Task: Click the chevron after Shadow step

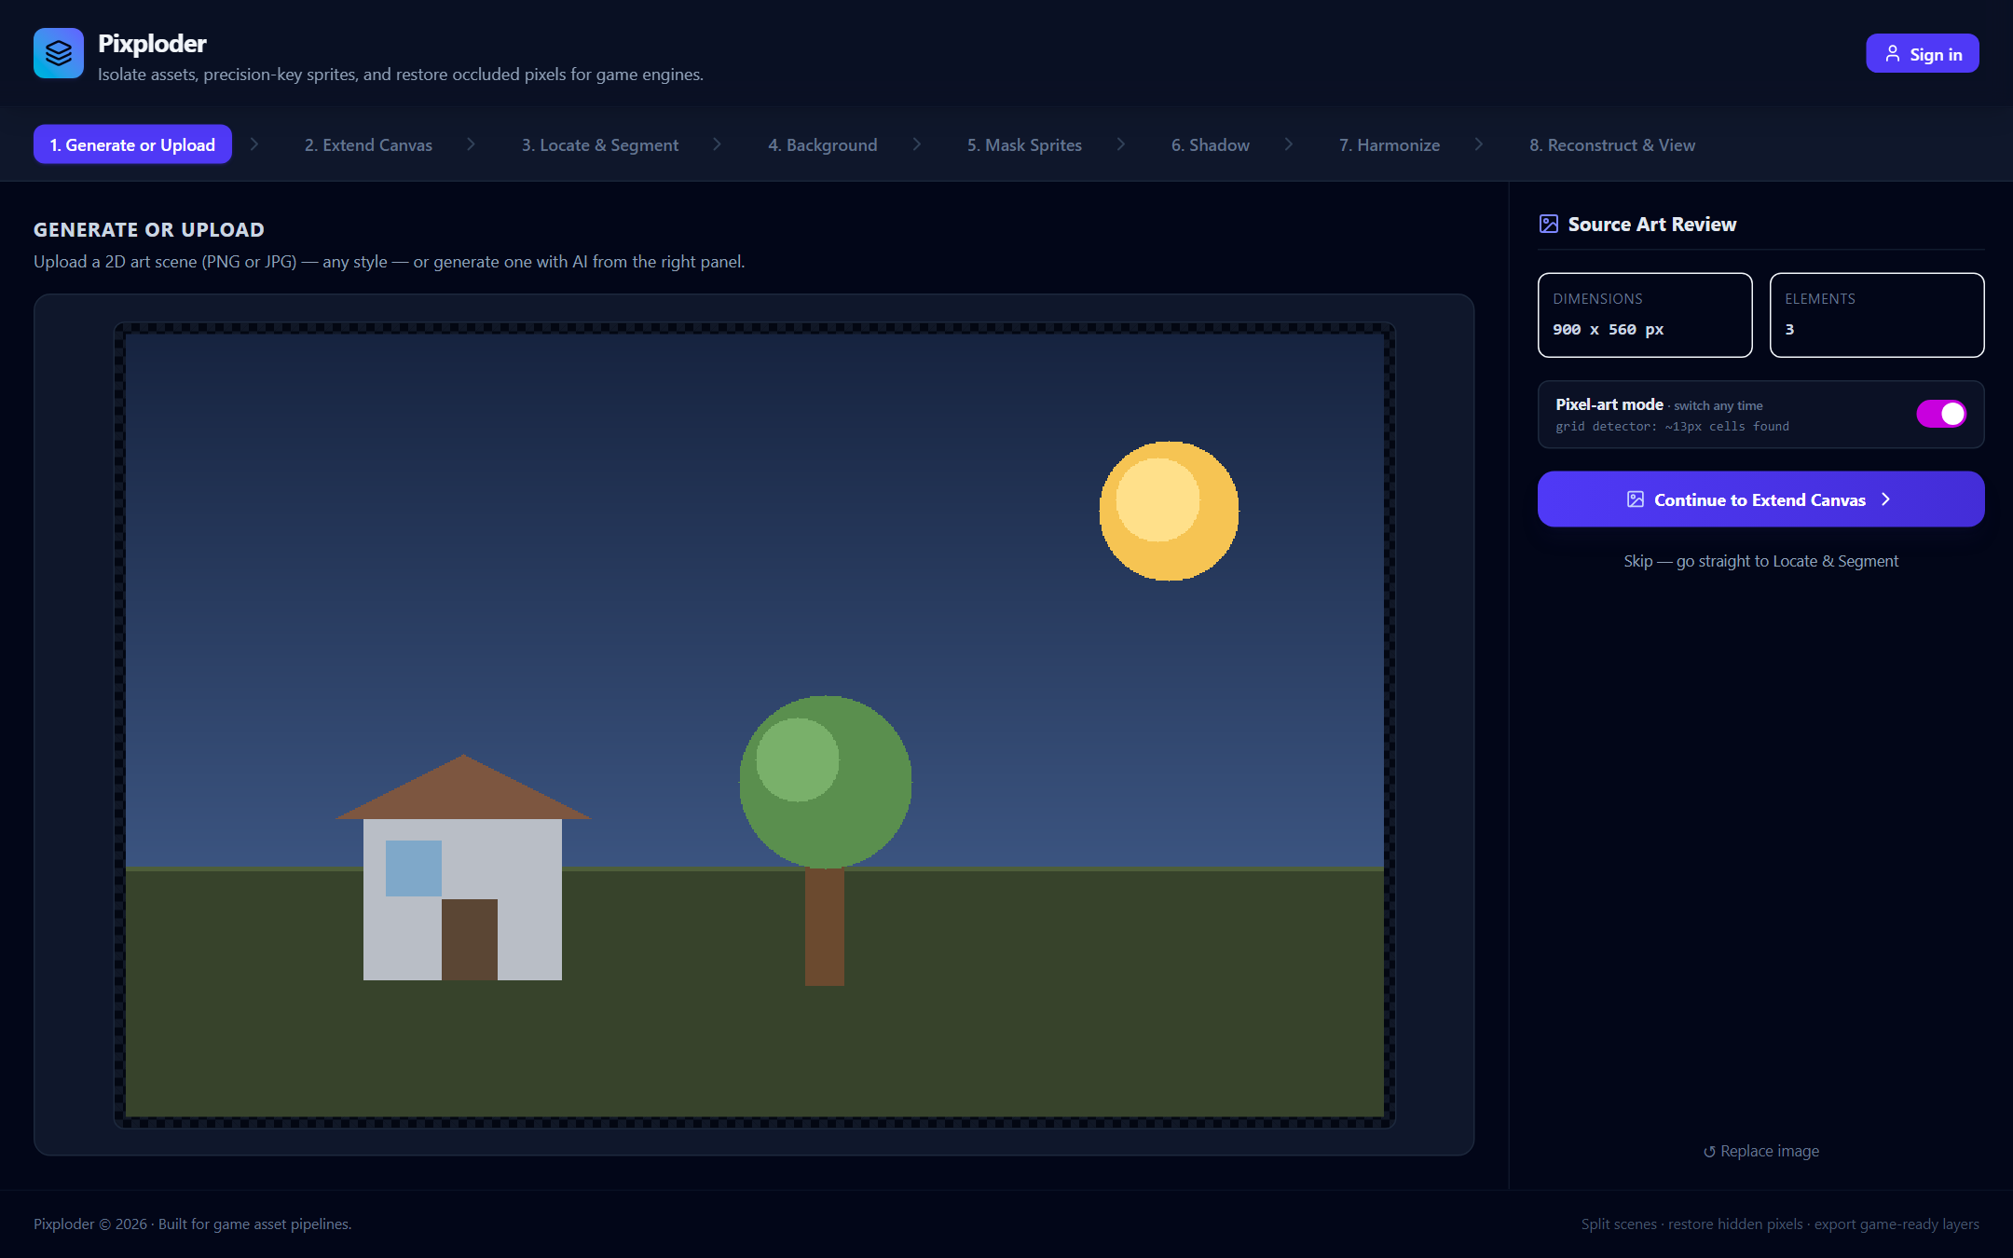Action: point(1289,144)
